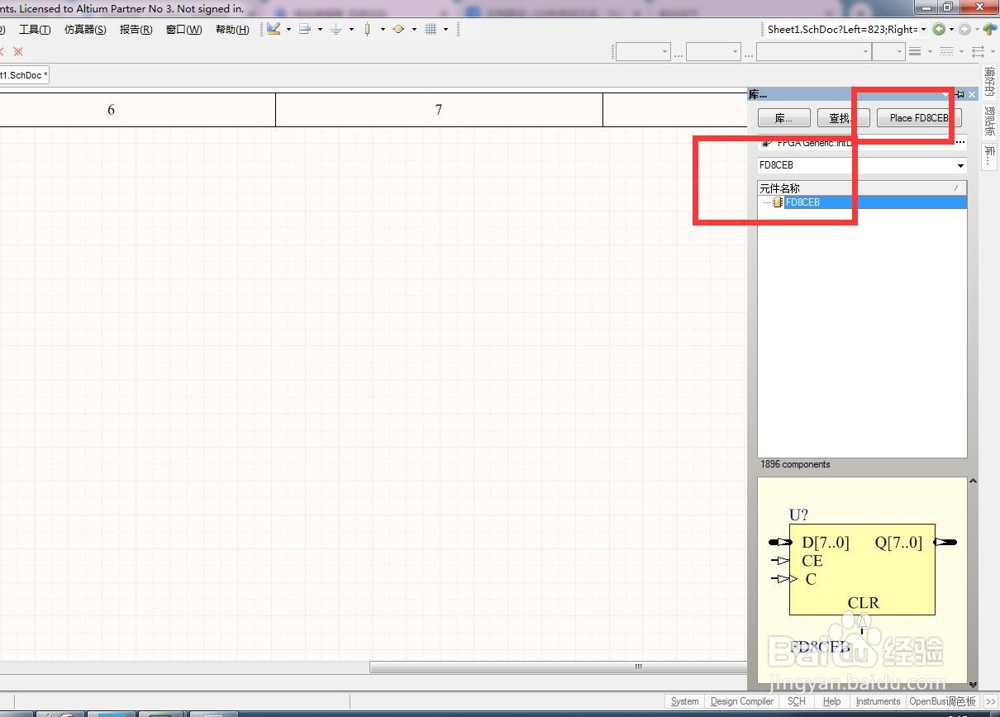Open the OpenBus调色板 panel button
1000x717 pixels.
943,701
